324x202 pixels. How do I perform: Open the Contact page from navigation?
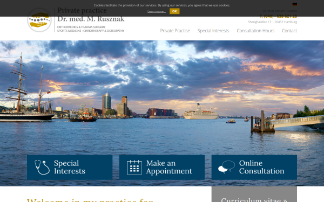[289, 31]
